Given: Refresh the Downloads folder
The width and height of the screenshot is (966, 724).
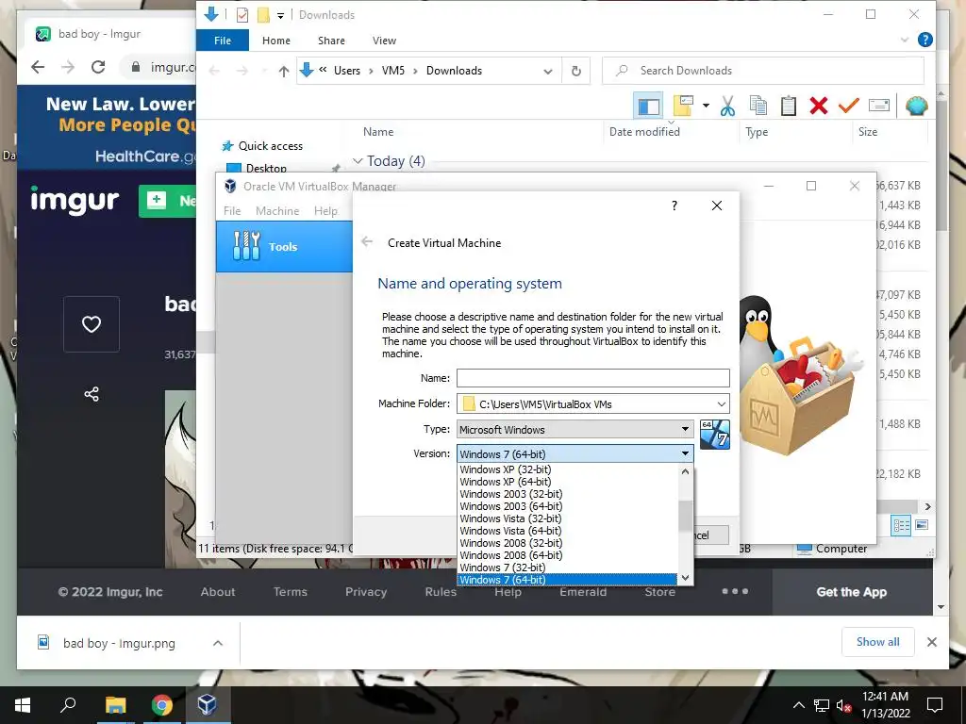Looking at the screenshot, I should tap(576, 71).
